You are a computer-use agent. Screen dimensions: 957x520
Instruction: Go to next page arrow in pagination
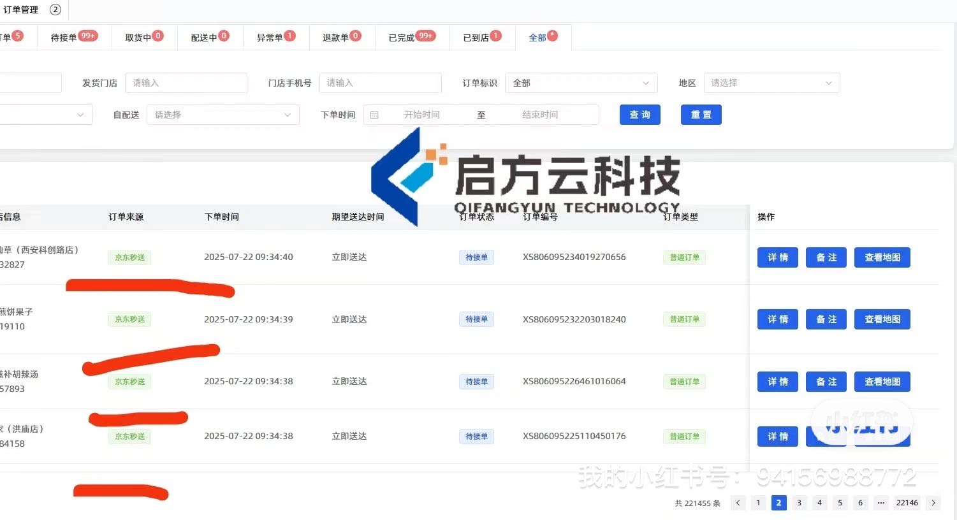pos(933,503)
